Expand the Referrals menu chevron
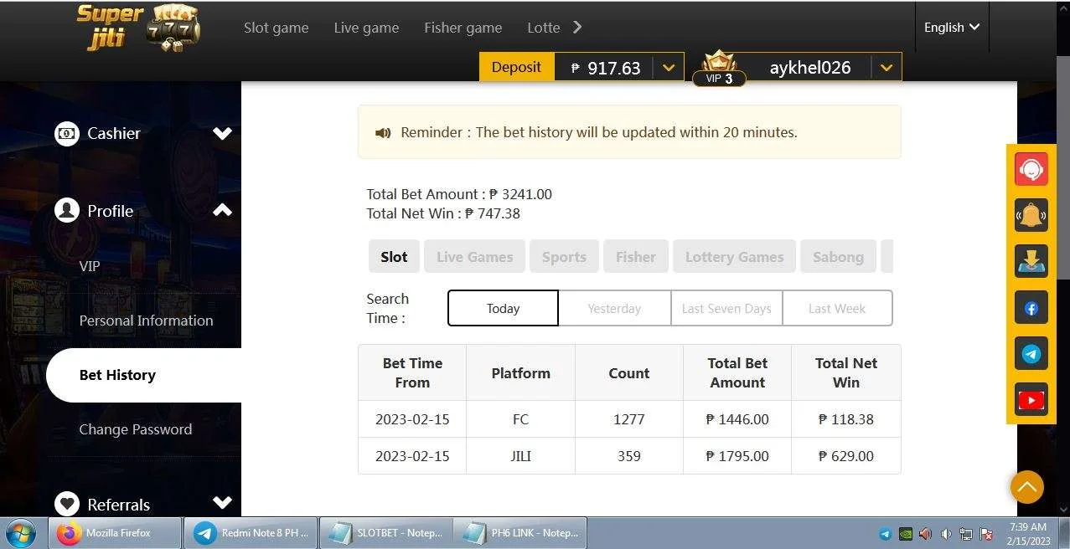The height and width of the screenshot is (549, 1070). (x=222, y=503)
